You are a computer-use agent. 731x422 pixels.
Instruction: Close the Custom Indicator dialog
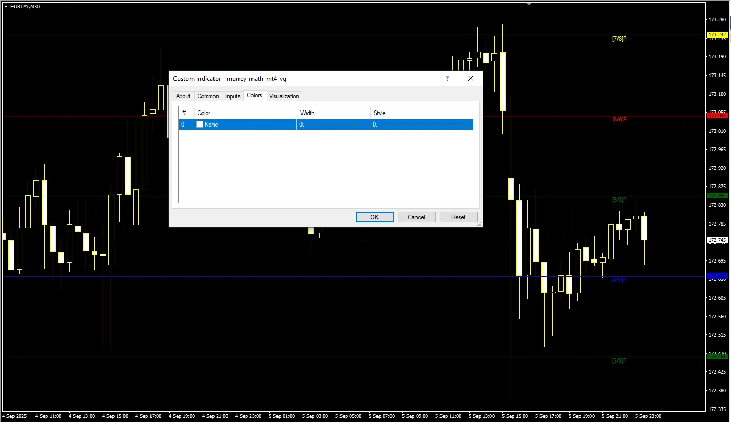[x=471, y=78]
